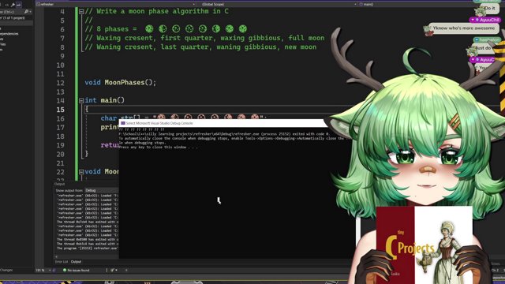The image size is (505, 284).
Task: Click the 'Yknow who's more awesome' chat message
Action: (x=464, y=28)
